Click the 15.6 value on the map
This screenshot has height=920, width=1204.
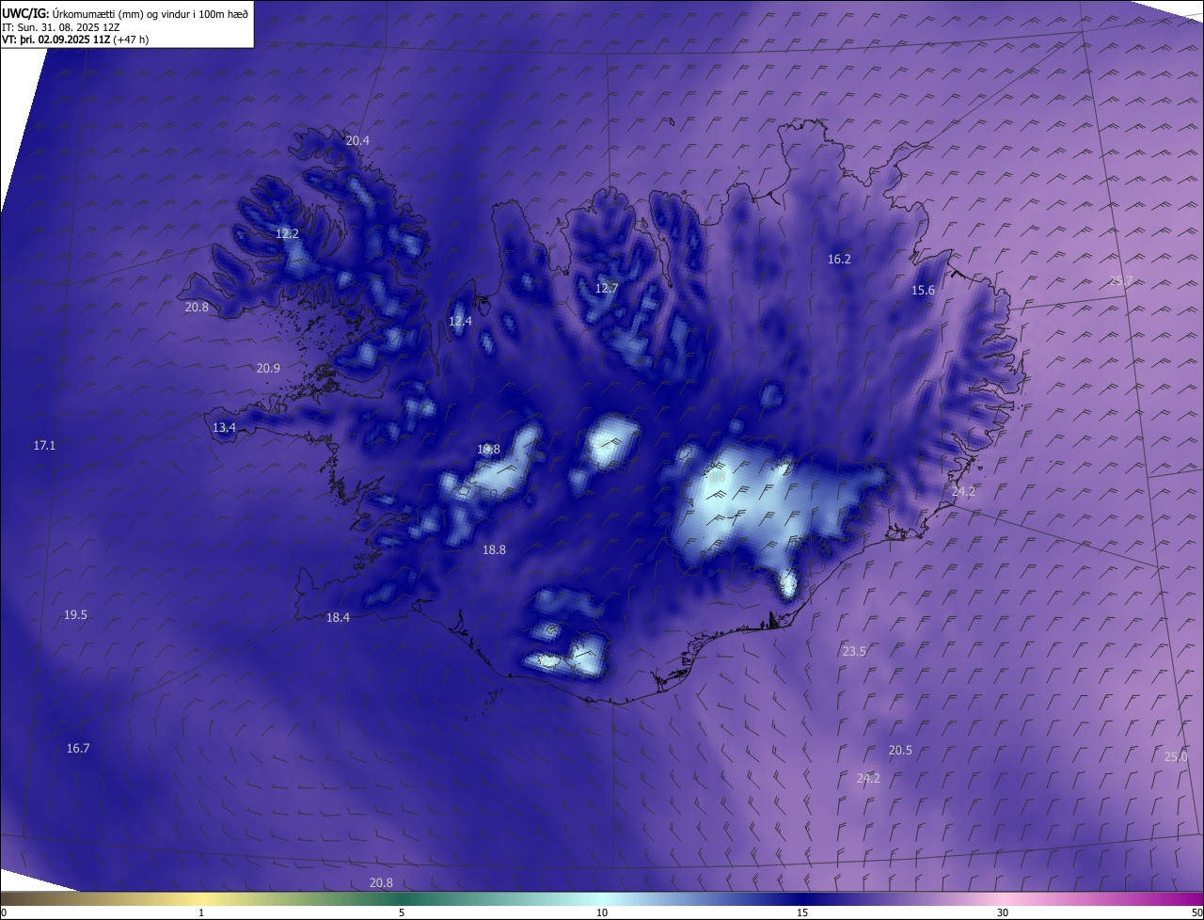pyautogui.click(x=924, y=290)
